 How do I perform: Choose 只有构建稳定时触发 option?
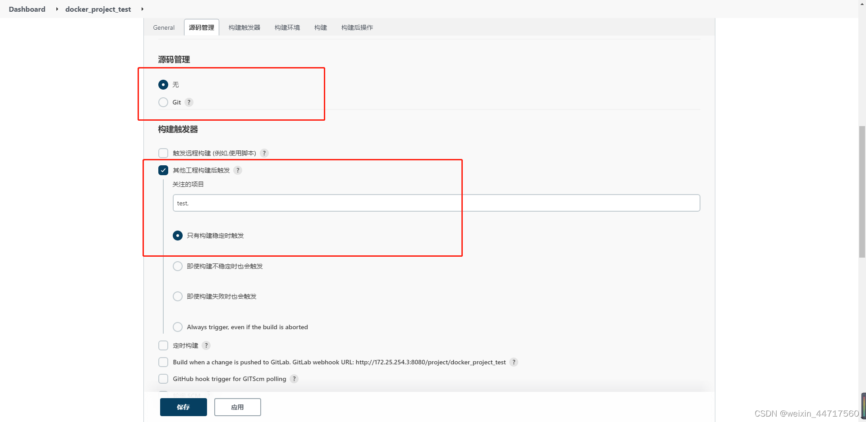pos(178,236)
